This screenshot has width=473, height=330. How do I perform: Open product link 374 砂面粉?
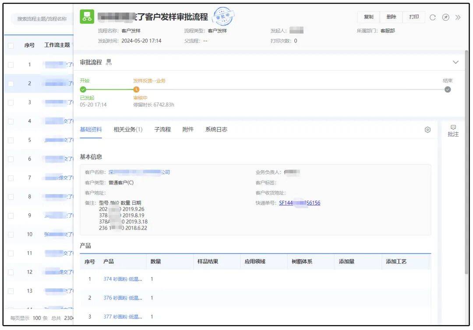tap(123, 279)
